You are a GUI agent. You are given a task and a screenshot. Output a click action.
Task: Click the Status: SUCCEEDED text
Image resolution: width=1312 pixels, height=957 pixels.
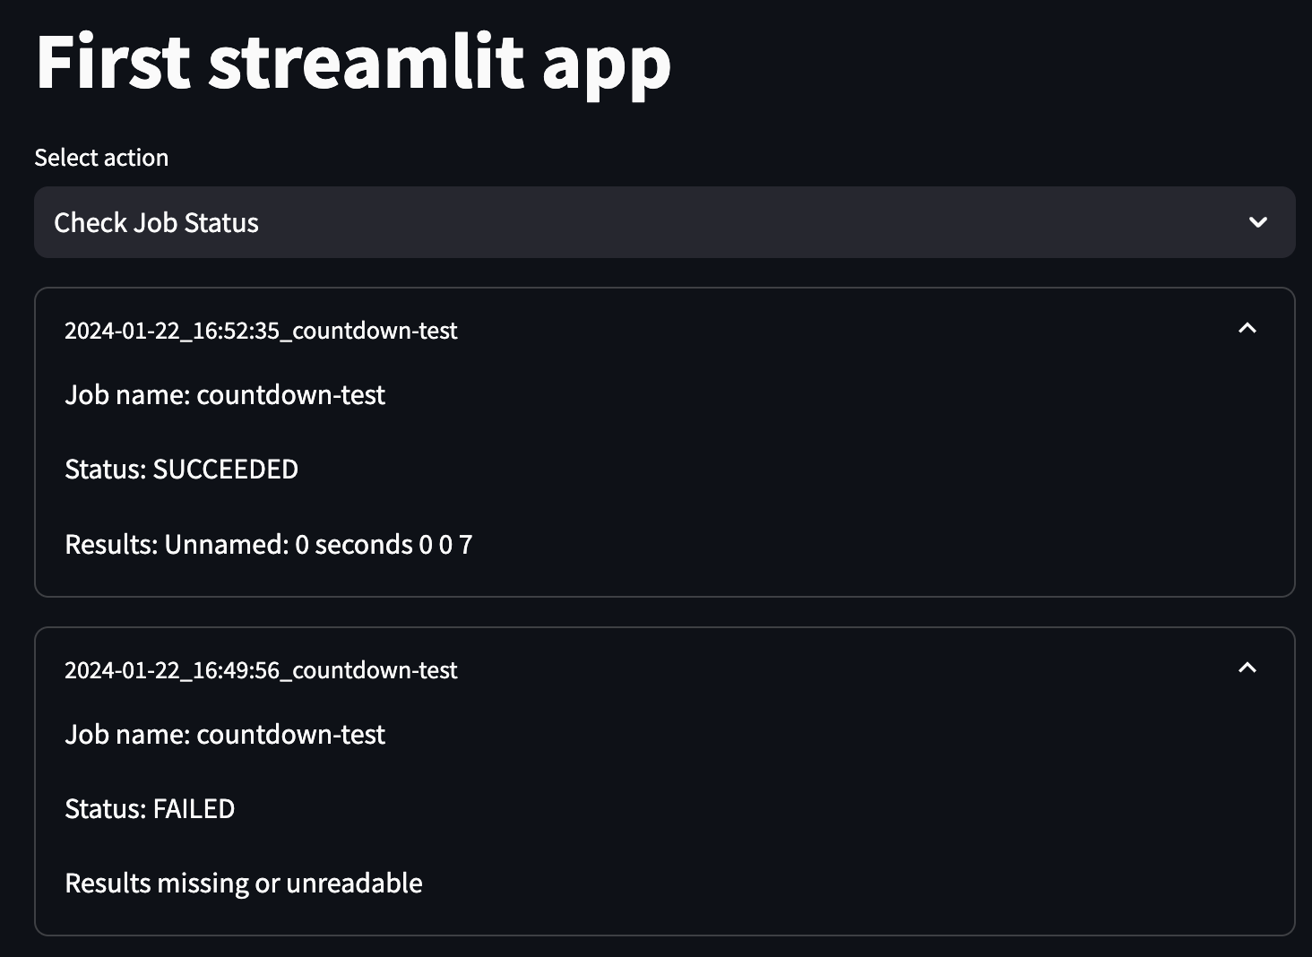[x=181, y=470]
